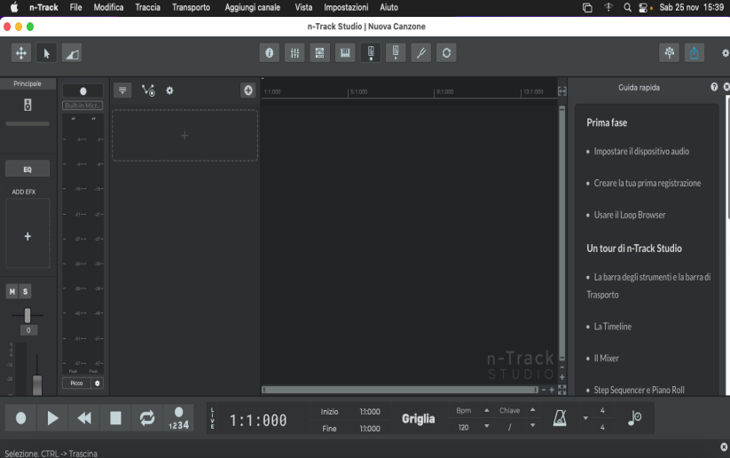This screenshot has height=458, width=730.
Task: Toggle the recording VU meter icon
Action: click(x=371, y=52)
